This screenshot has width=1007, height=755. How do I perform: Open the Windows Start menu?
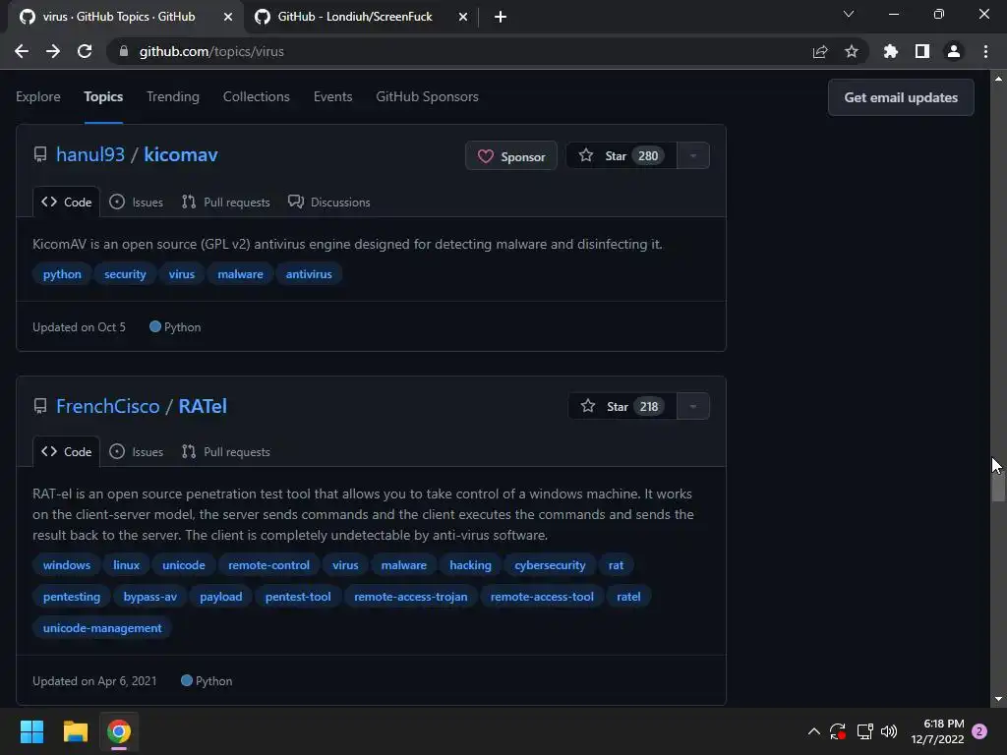click(x=31, y=731)
